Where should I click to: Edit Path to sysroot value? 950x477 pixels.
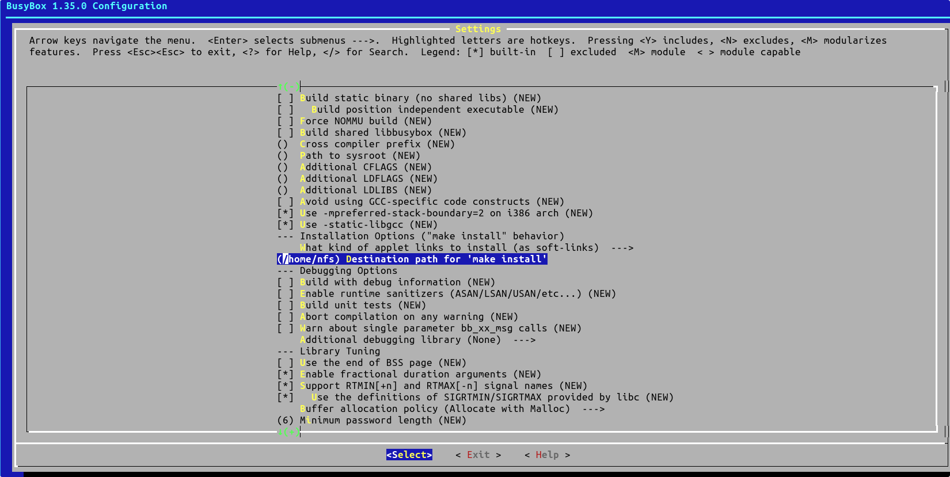(x=348, y=155)
